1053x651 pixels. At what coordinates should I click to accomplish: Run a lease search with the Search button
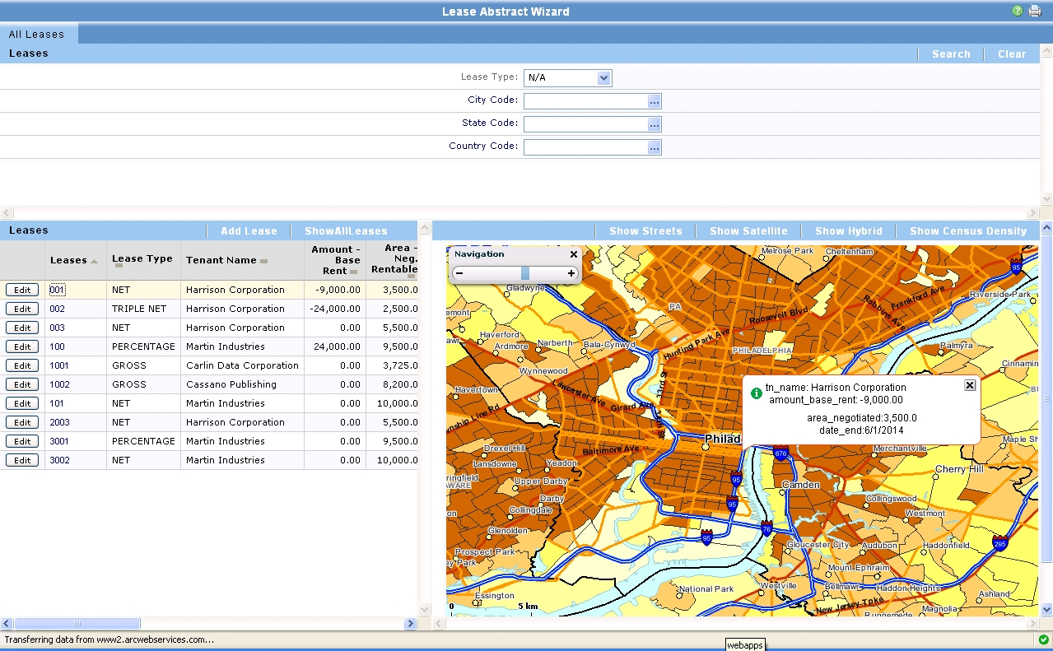950,53
